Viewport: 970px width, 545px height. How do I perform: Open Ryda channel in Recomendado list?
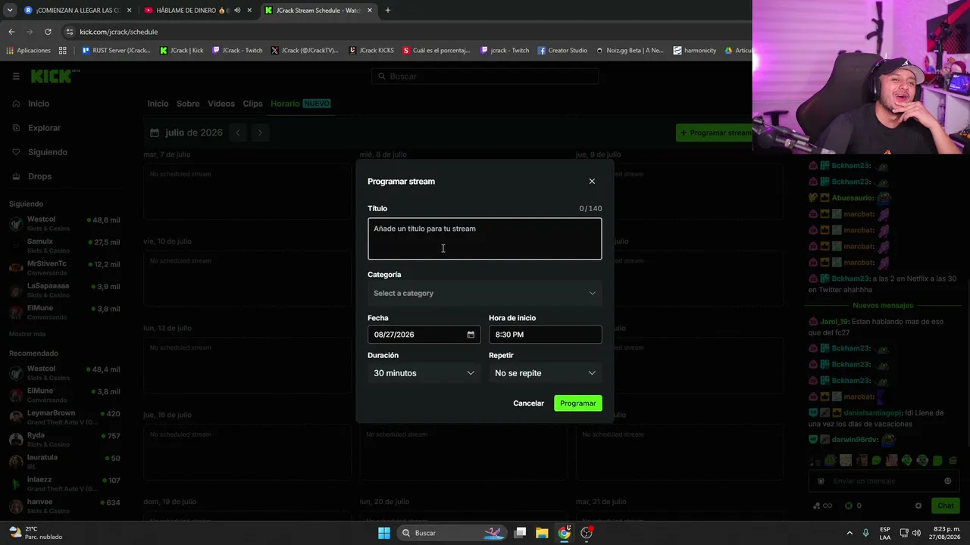click(x=64, y=439)
